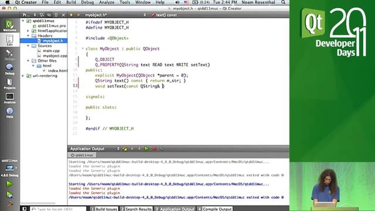Fold the class MyObject code block
The height and width of the screenshot is (211, 375).
(83, 49)
